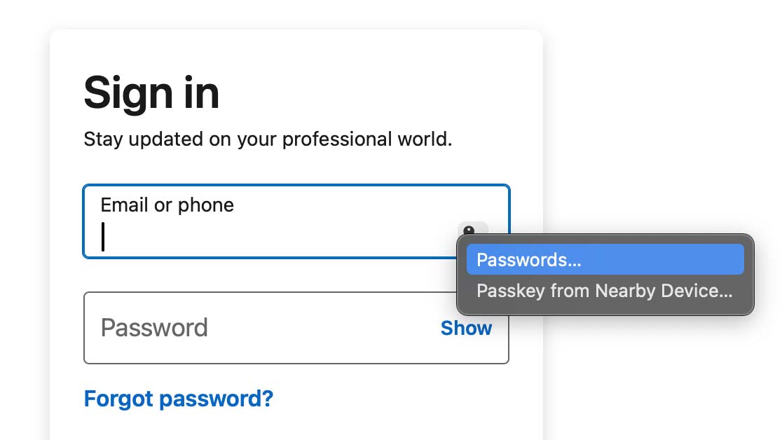Select the highlighted Passwords… menu entry

pyautogui.click(x=605, y=259)
